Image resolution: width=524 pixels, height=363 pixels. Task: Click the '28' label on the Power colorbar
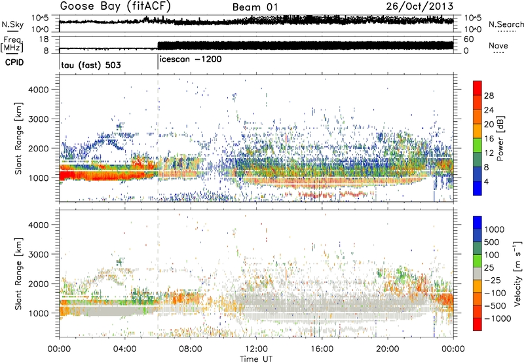(489, 96)
